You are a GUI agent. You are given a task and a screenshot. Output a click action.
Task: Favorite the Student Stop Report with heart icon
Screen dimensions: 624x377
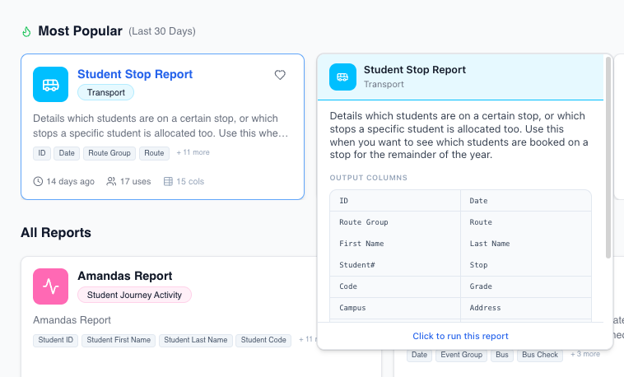coord(280,75)
